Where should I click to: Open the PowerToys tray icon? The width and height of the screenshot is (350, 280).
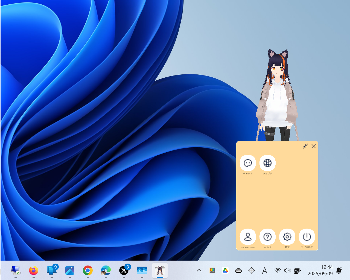tap(212, 270)
